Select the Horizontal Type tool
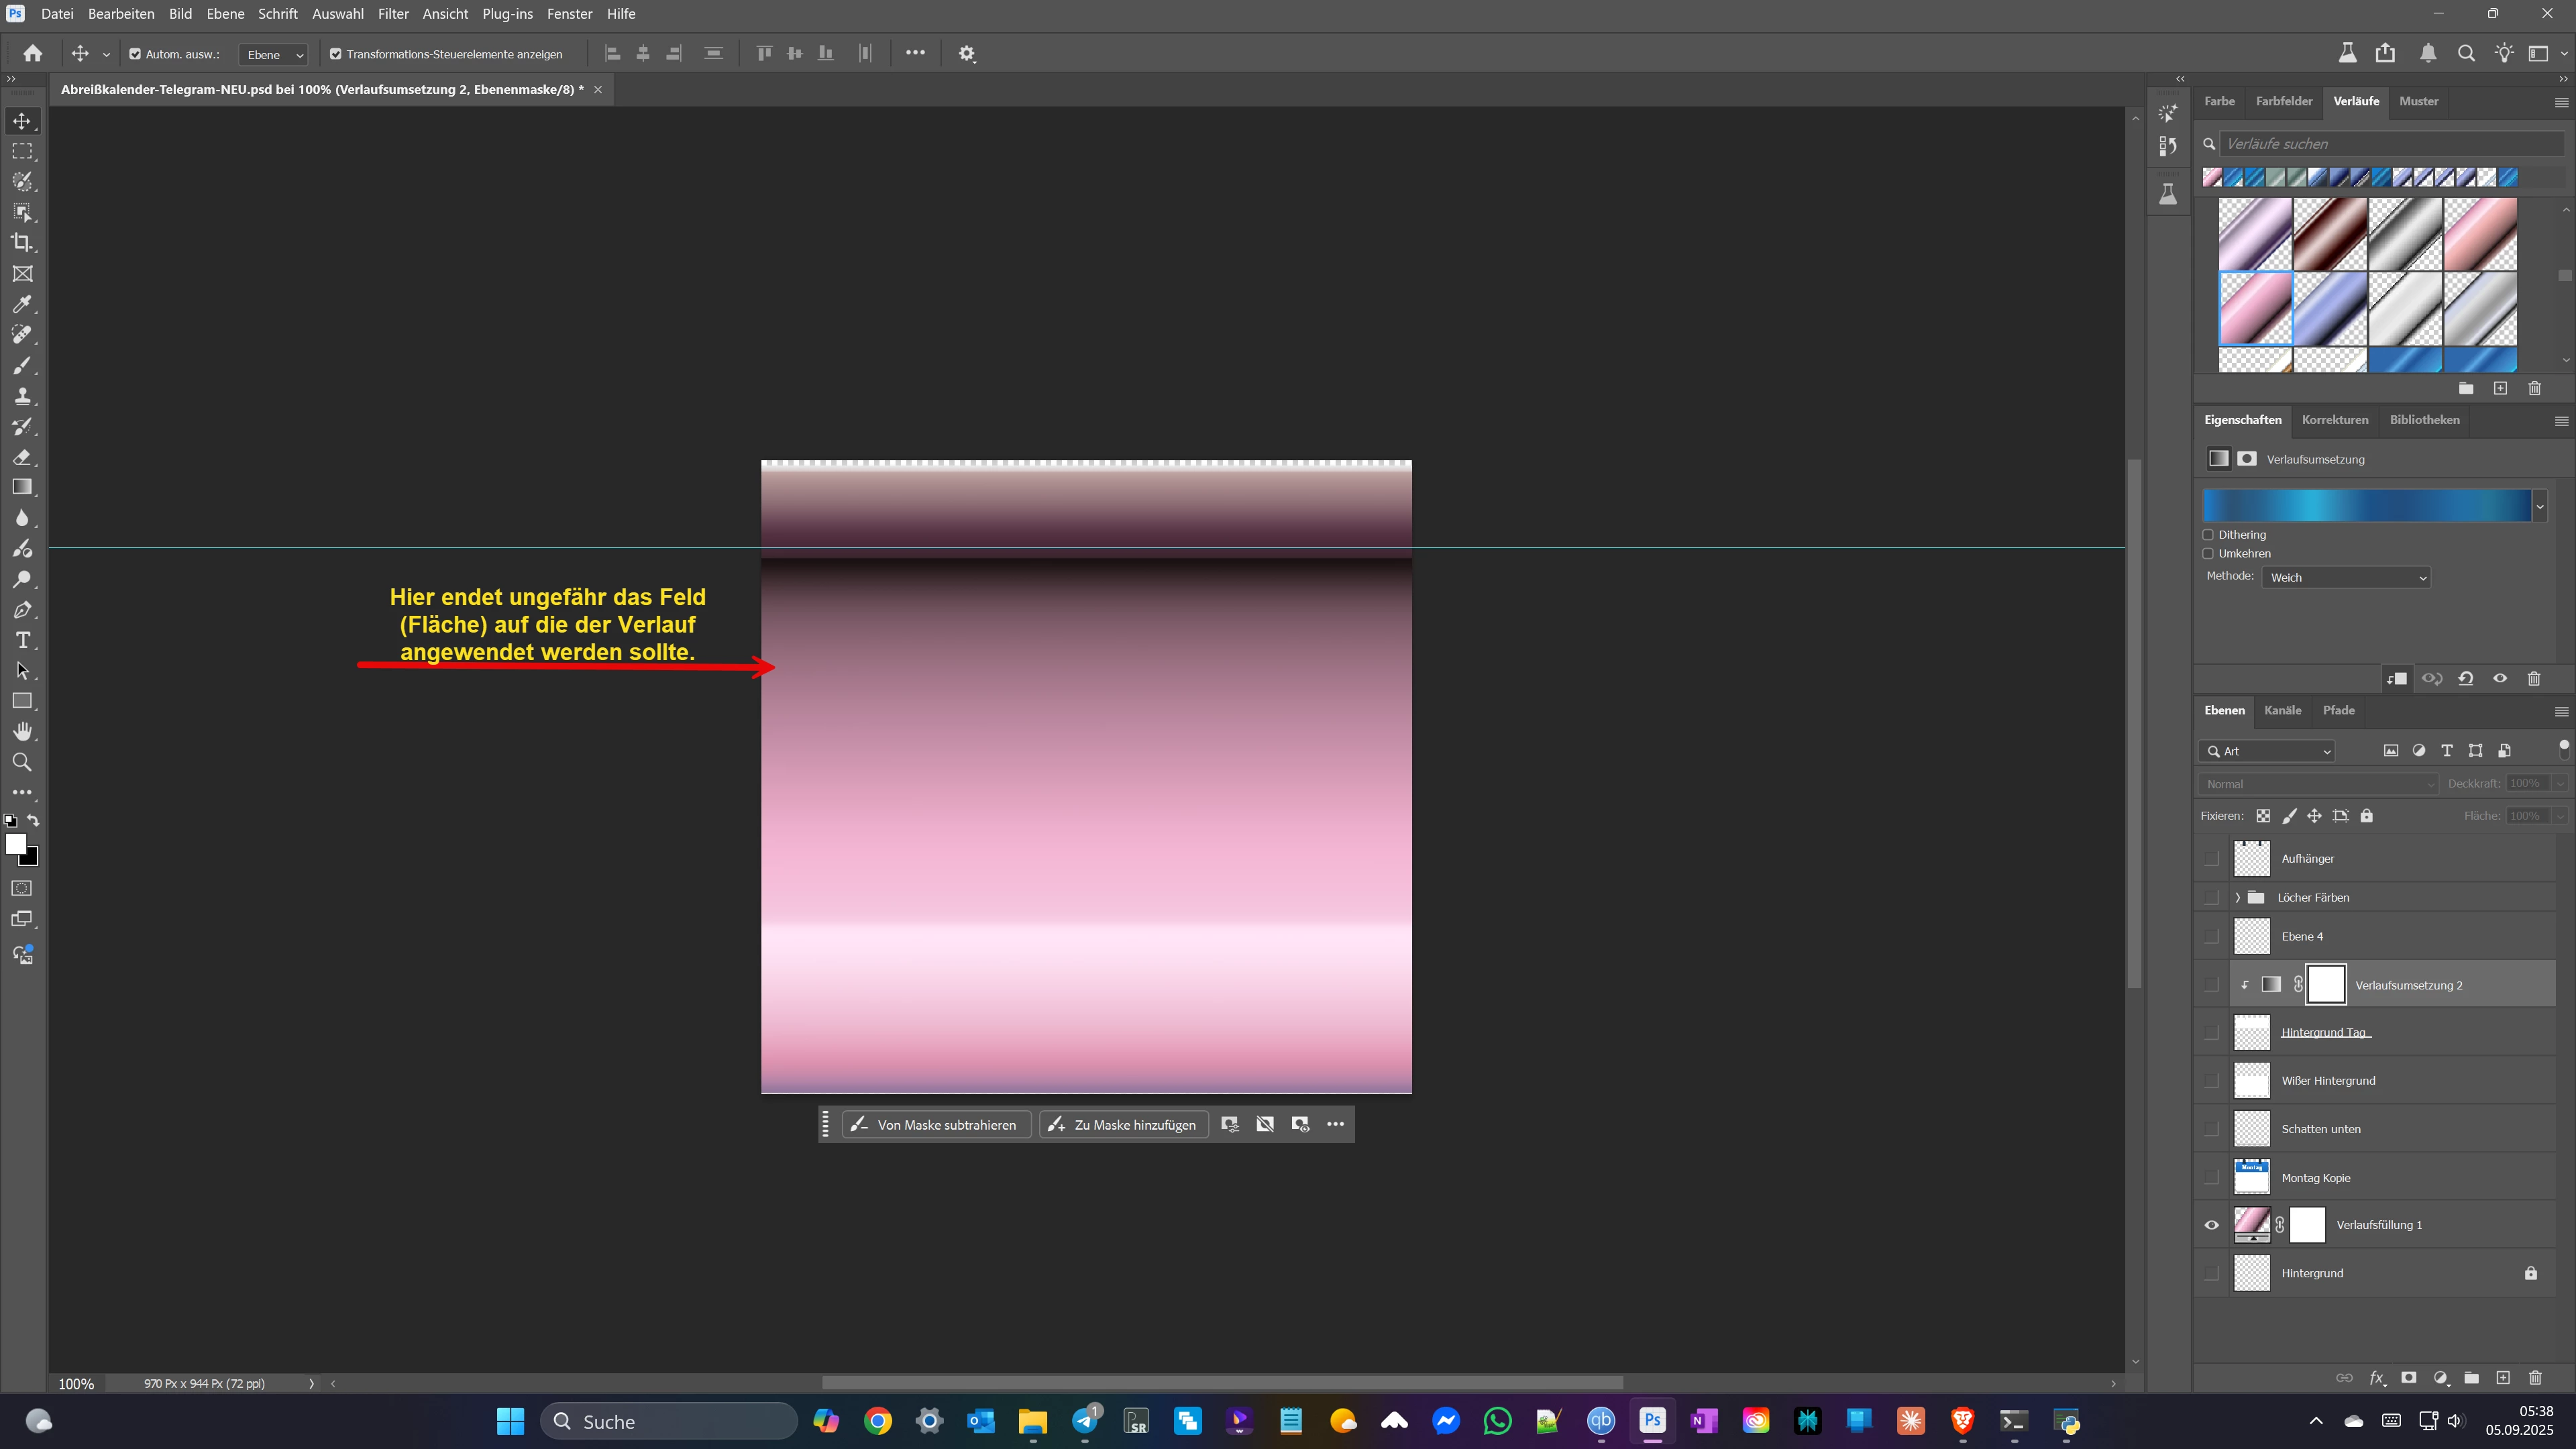The image size is (2576, 1449). [22, 640]
